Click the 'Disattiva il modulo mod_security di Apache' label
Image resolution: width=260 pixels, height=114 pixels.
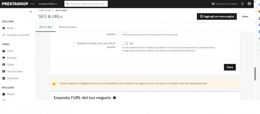[x=96, y=45]
